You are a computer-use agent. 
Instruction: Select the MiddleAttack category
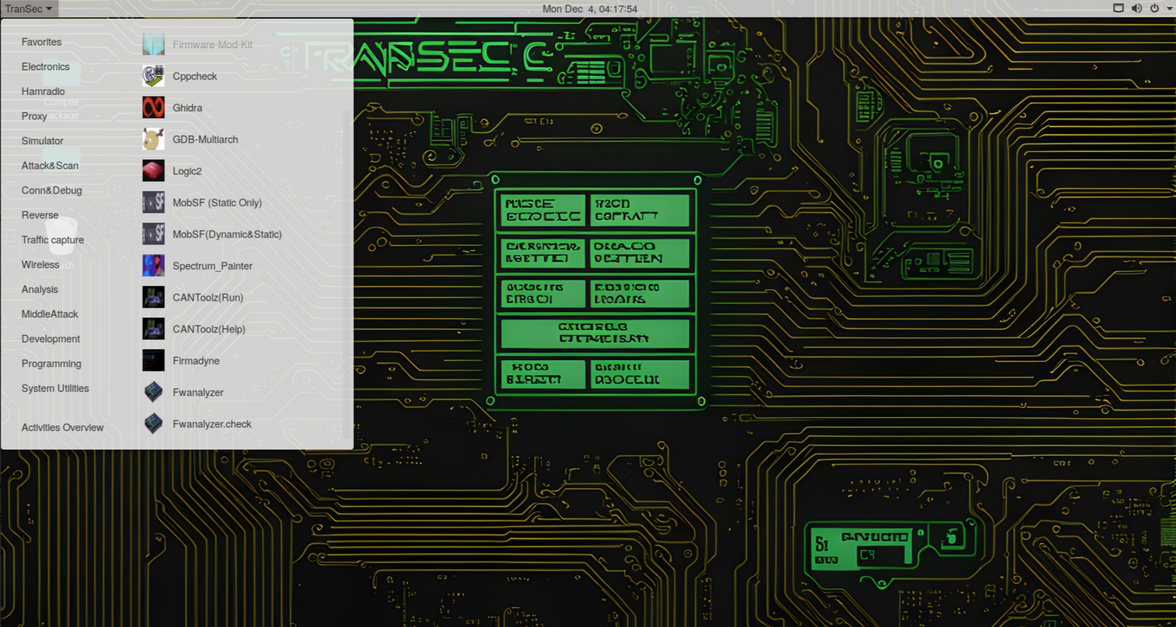tap(50, 314)
